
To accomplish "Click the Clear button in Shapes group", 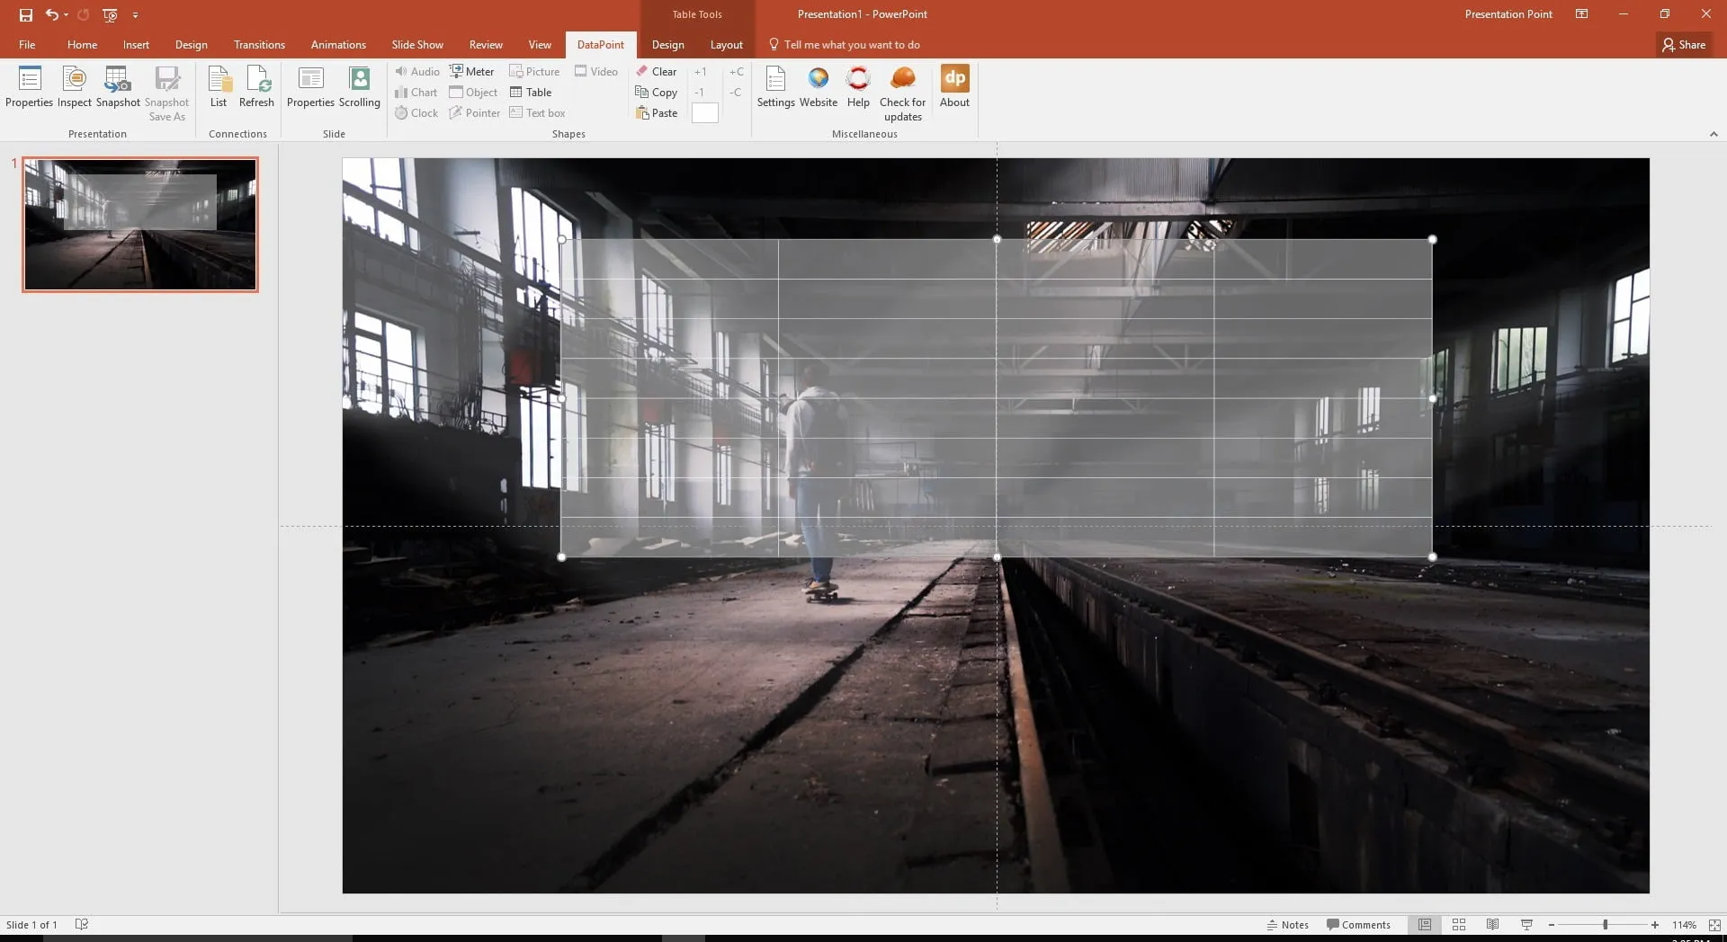I will (657, 72).
